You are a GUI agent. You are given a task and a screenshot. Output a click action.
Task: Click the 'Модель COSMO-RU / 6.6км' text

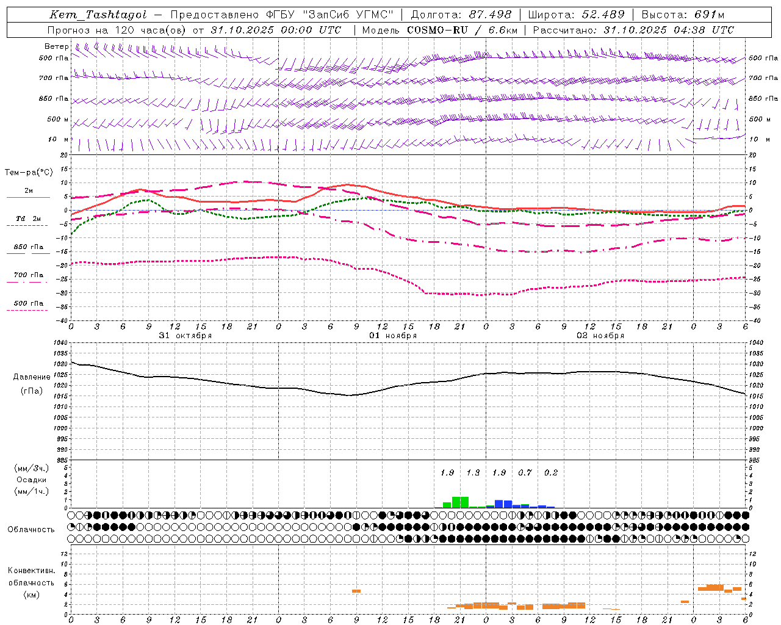439,30
